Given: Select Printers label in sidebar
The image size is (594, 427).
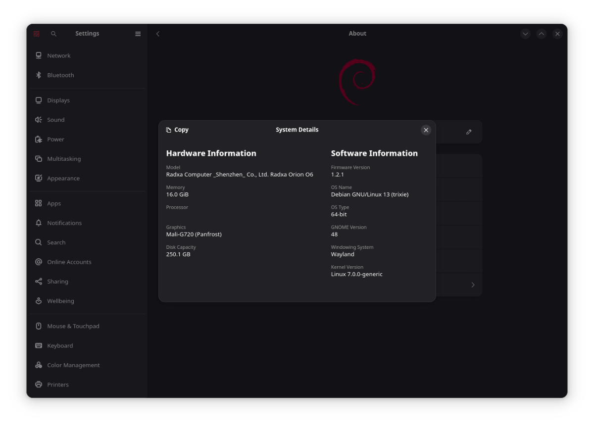Looking at the screenshot, I should (58, 384).
